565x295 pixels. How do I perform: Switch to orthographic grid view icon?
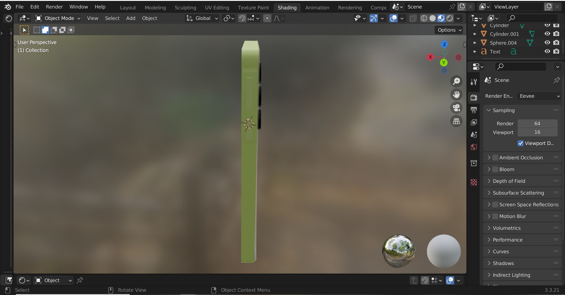point(456,121)
